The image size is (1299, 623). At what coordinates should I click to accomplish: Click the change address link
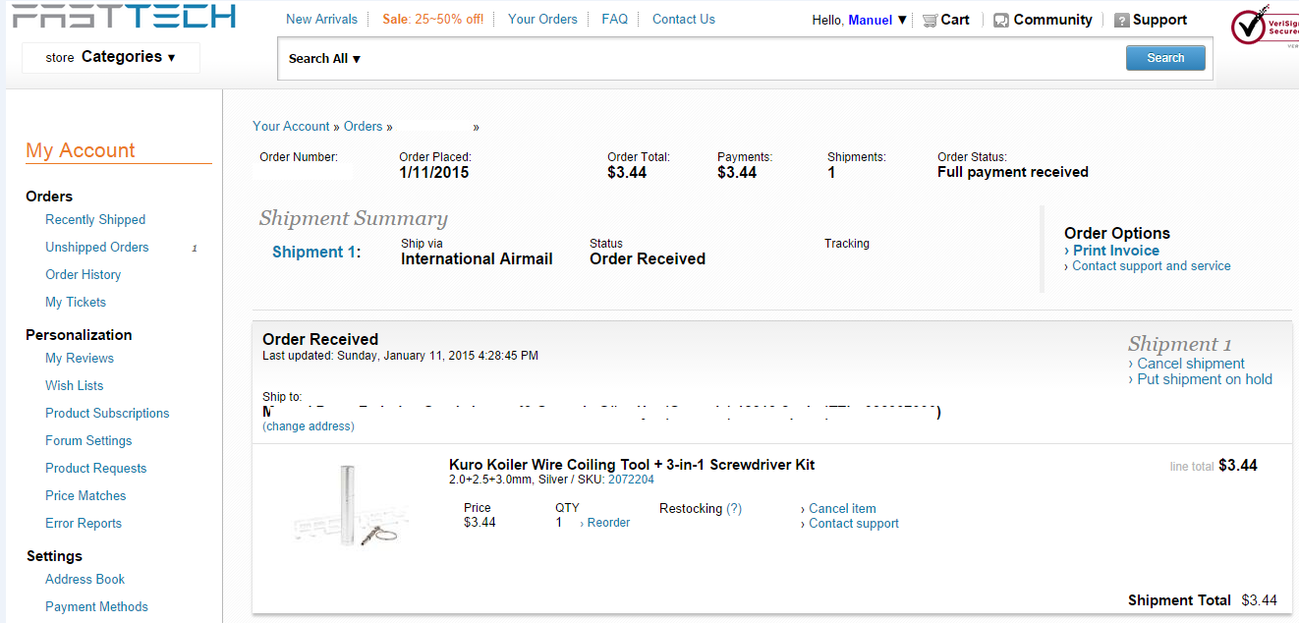pos(309,426)
